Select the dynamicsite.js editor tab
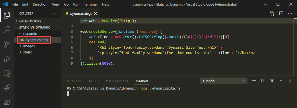297x108 pixels. coord(81,13)
